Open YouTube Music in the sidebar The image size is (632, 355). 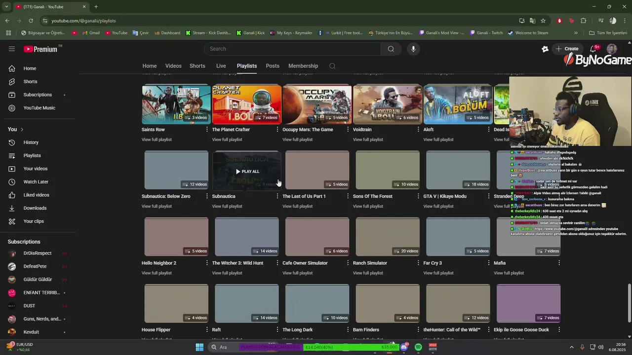tap(39, 108)
